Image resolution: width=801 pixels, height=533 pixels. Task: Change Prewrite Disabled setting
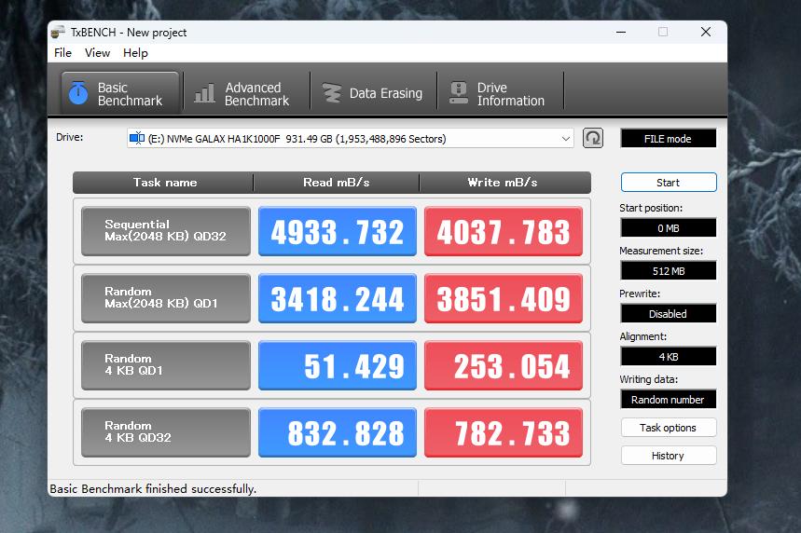[669, 313]
